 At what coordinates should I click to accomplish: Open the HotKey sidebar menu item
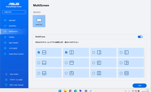click(x=14, y=37)
